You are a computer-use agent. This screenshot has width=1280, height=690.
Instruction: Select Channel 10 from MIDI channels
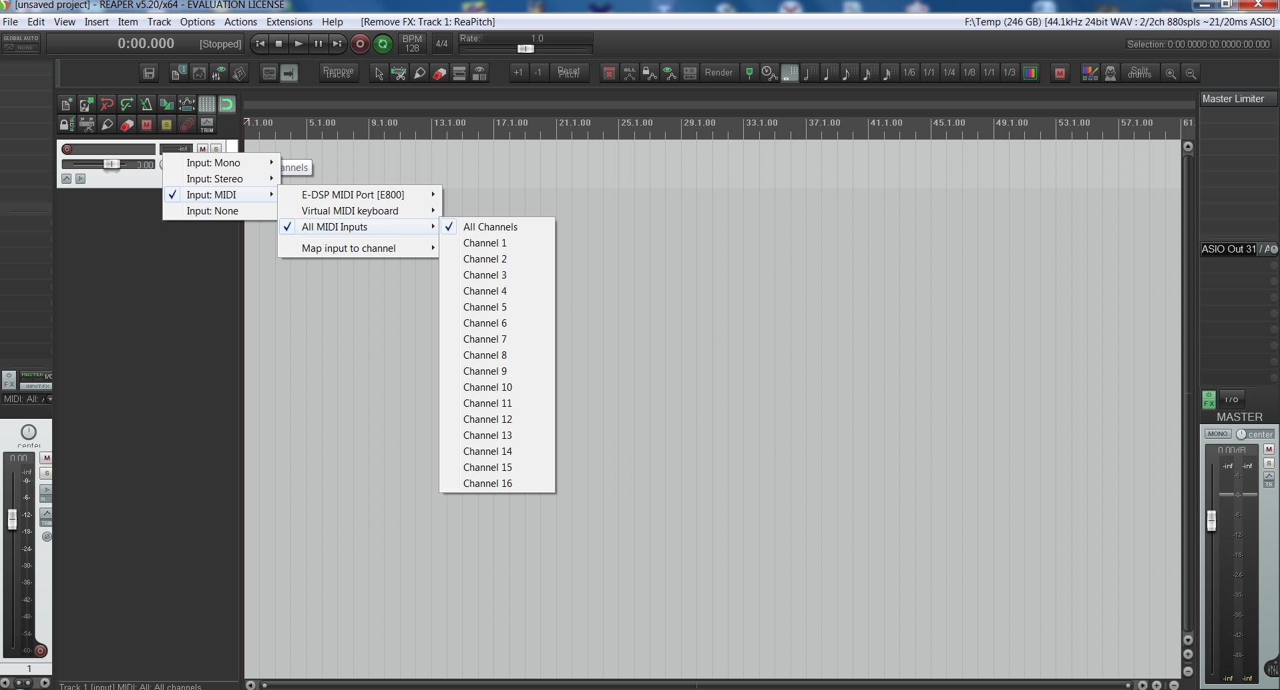coord(497,387)
